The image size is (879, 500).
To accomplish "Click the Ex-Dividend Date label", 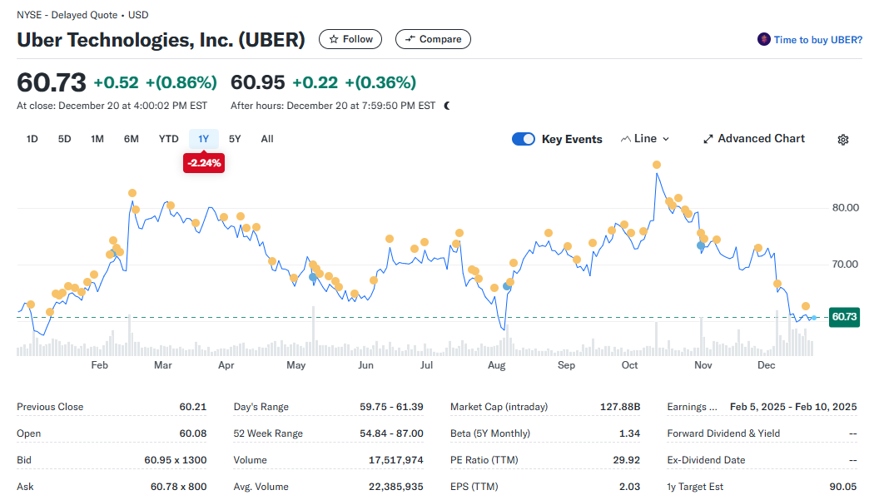I will (706, 460).
